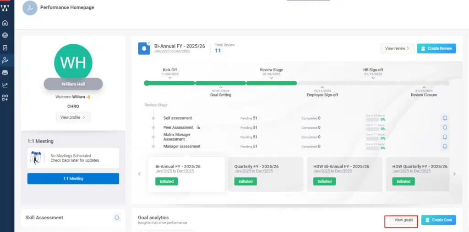Click Completed 0 for Peer Assessment

pyautogui.click(x=311, y=127)
